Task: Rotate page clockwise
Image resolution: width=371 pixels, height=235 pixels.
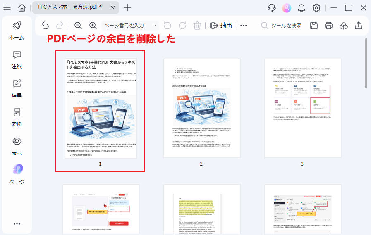Action: coord(182,25)
